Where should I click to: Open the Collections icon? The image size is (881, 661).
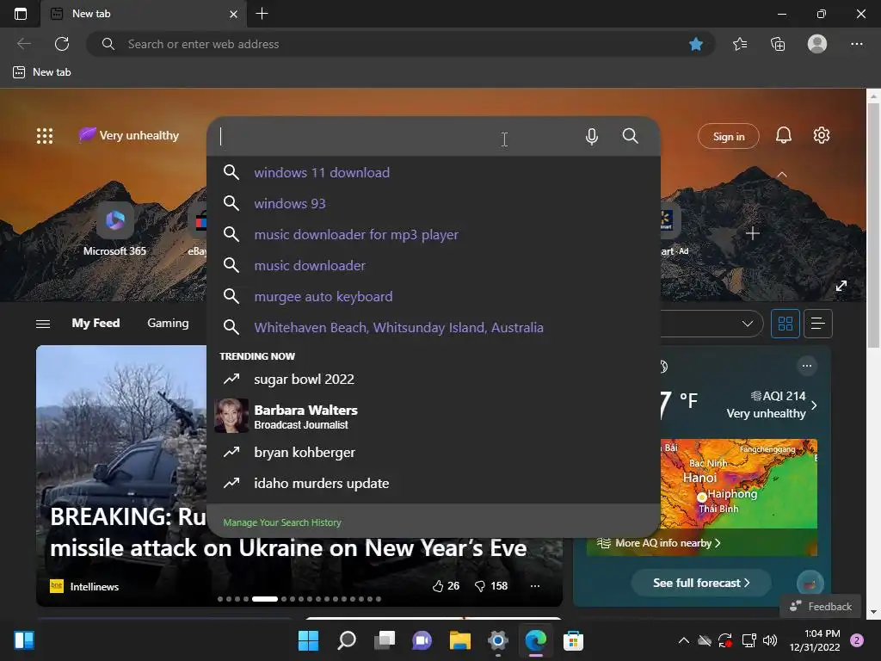coord(778,44)
